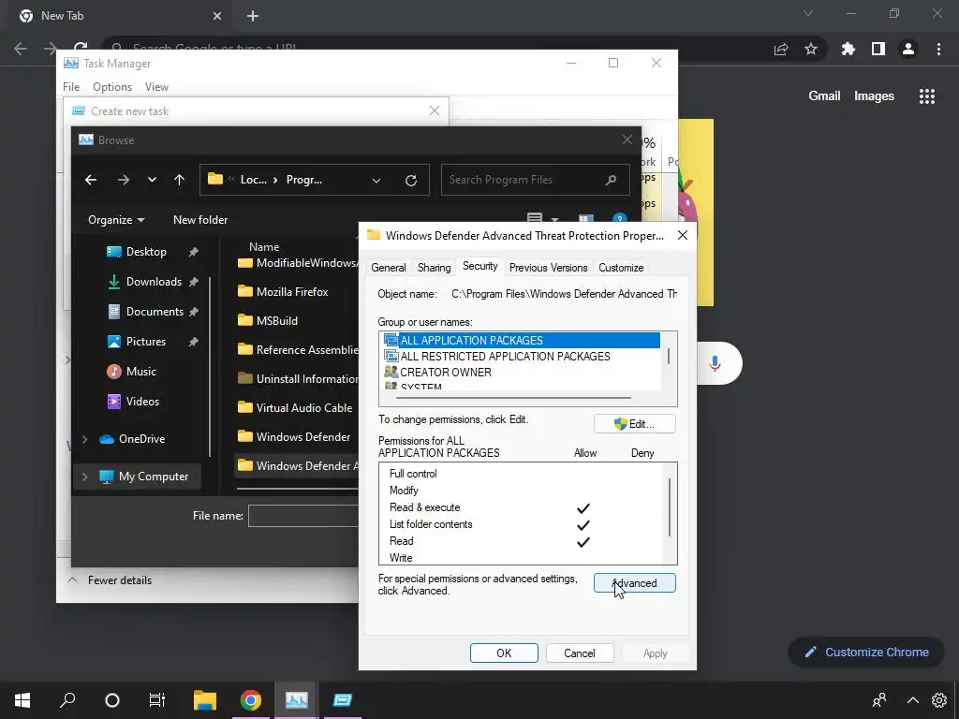Viewport: 959px width, 719px height.
Task: Open the Windows Start menu
Action: pos(22,700)
